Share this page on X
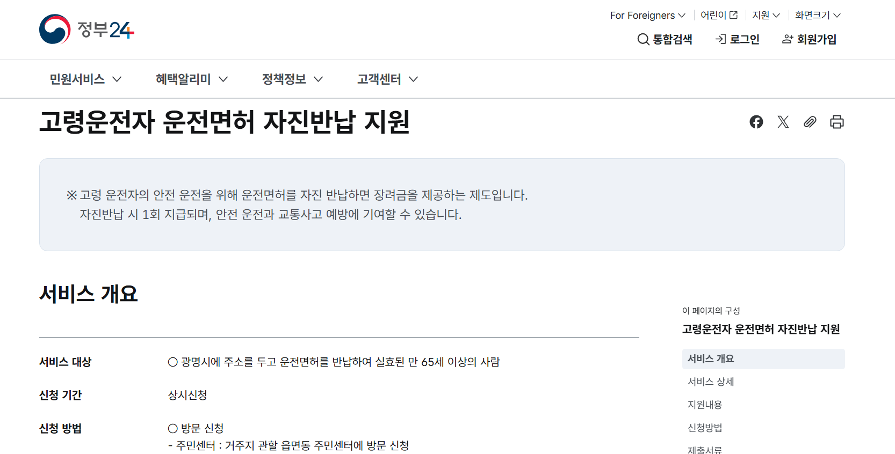The image size is (895, 454). [x=783, y=122]
